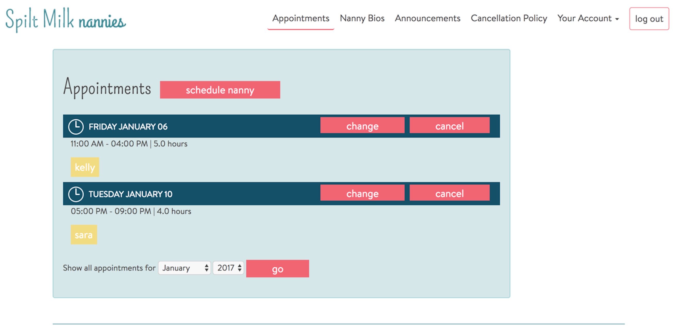The height and width of the screenshot is (328, 675).
Task: Open the January month dropdown
Action: tap(184, 268)
